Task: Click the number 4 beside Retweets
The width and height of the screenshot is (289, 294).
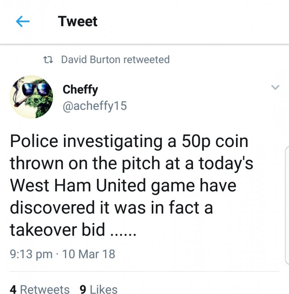Action: (x=13, y=289)
